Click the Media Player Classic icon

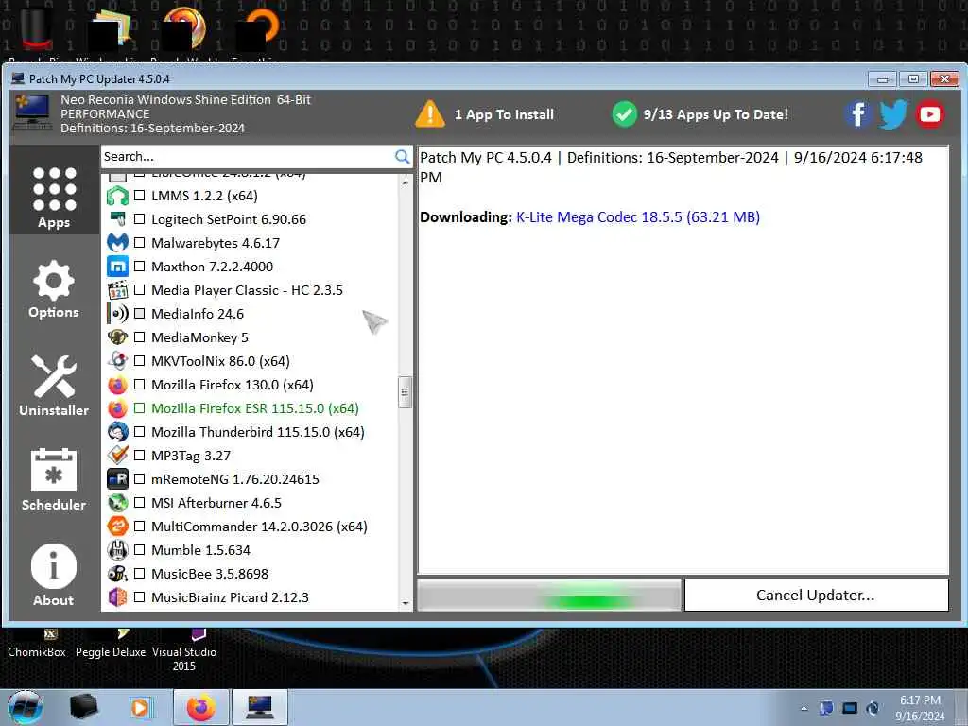[117, 290]
